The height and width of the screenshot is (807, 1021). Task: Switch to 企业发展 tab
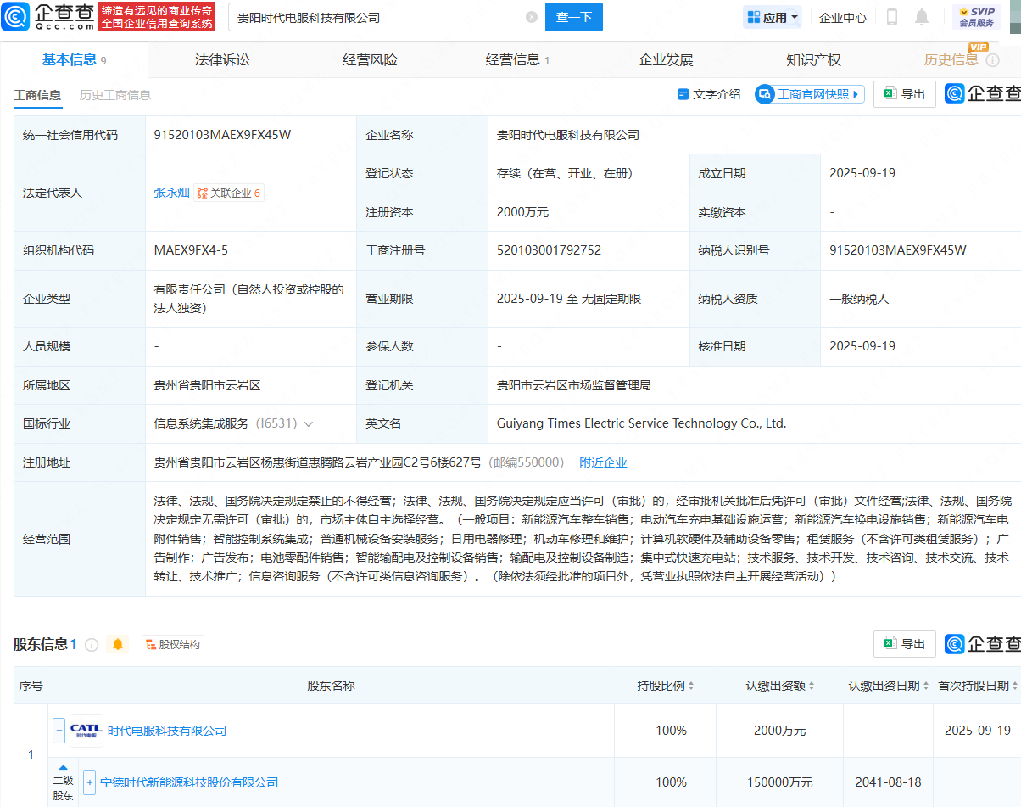tap(666, 60)
